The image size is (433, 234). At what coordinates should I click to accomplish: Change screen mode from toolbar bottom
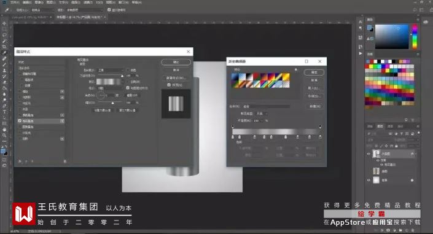4,165
